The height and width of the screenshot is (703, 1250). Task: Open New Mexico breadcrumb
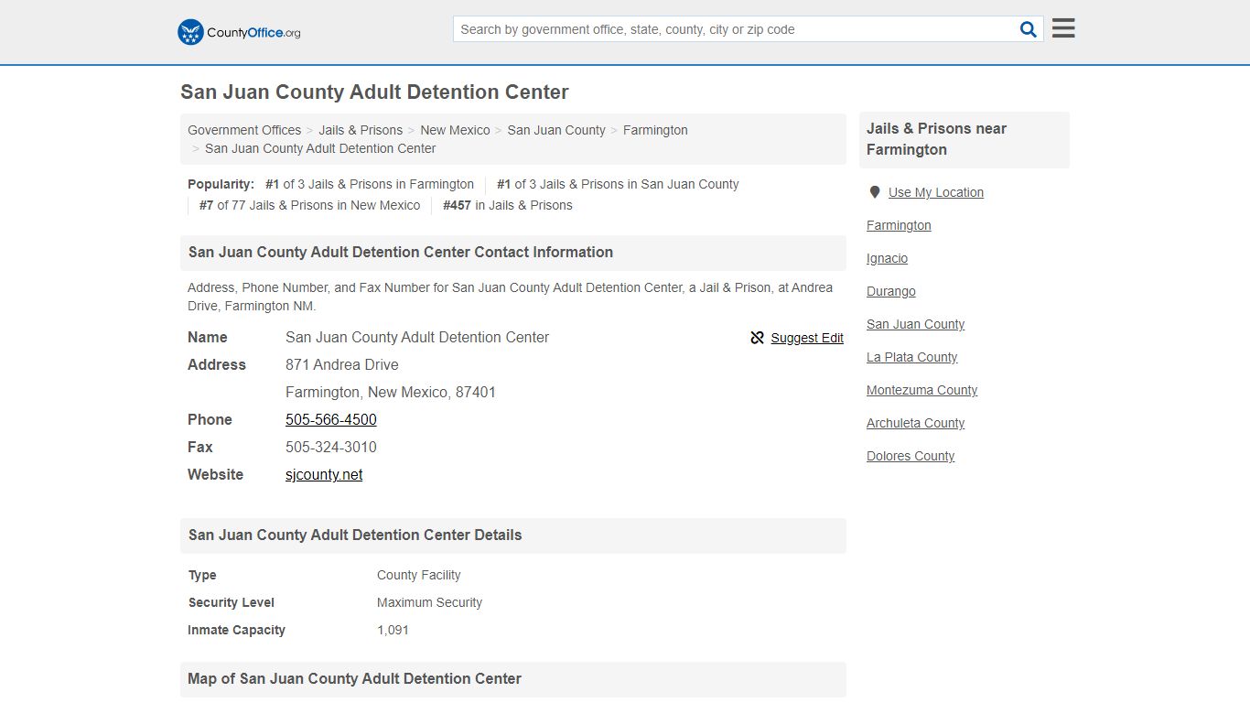click(x=455, y=130)
